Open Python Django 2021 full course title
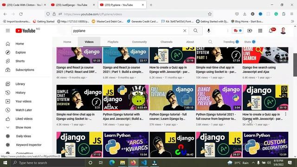The image size is (297, 167). 216,116
